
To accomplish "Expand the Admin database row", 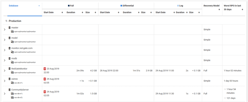I will [x=5, y=81].
